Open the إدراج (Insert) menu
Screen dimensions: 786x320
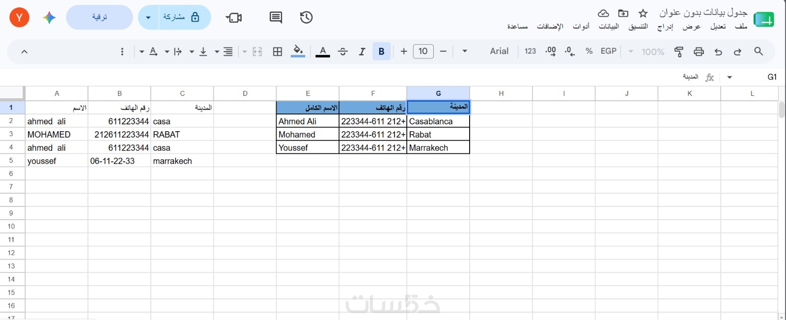[x=665, y=27]
